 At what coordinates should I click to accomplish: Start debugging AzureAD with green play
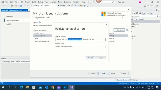click(59, 5)
